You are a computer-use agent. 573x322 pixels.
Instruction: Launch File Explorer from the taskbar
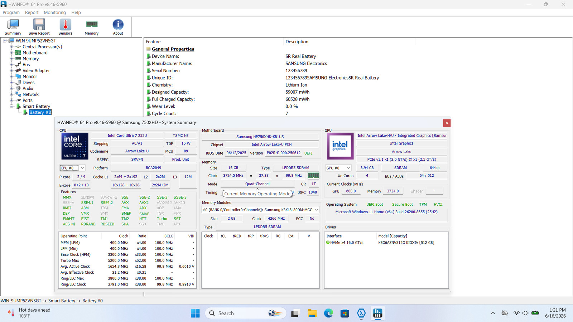tap(312, 313)
